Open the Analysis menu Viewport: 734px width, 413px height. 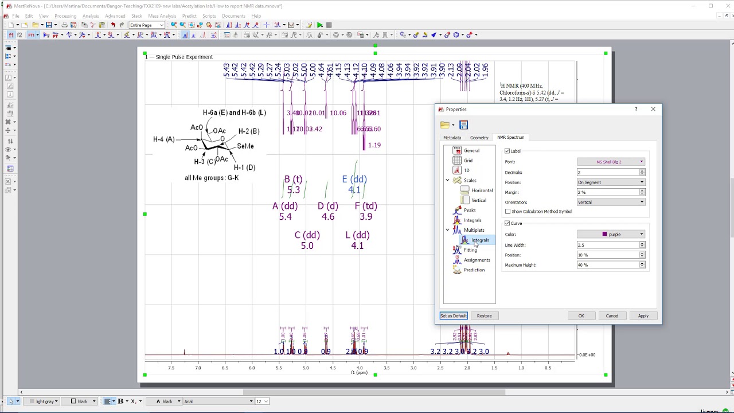[91, 16]
